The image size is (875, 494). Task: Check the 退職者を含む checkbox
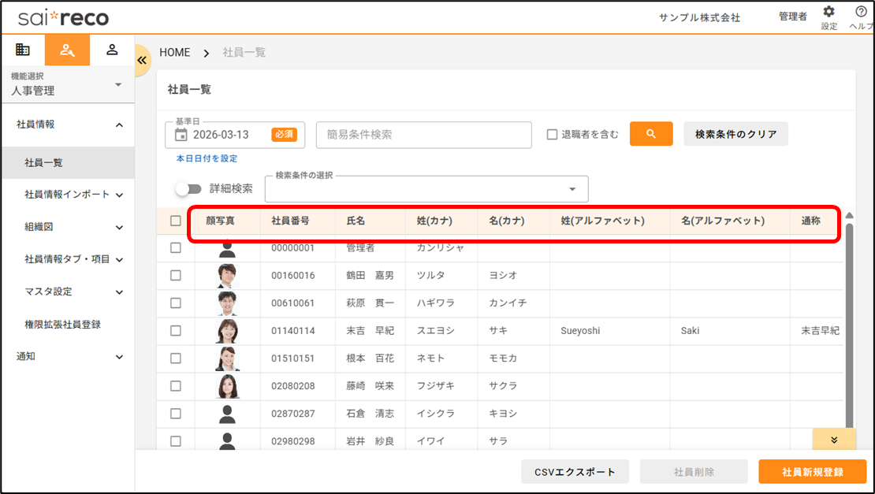click(x=553, y=135)
